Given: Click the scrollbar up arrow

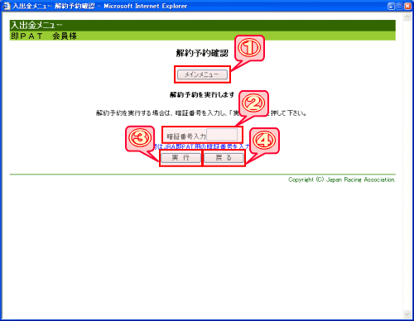Looking at the screenshot, I should [407, 17].
